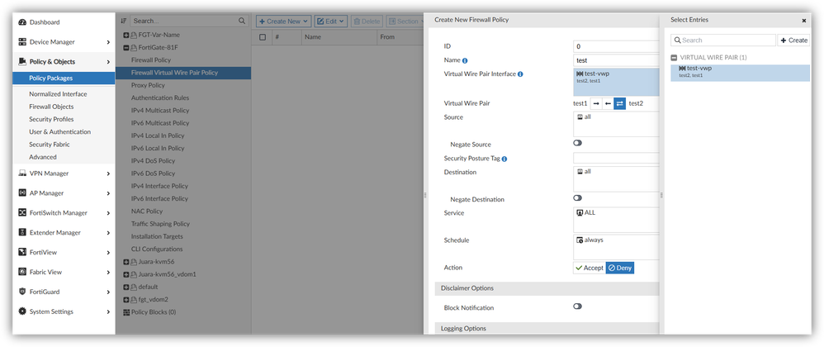
Task: Select test-vwp entry in Select Entries list
Action: 741,73
